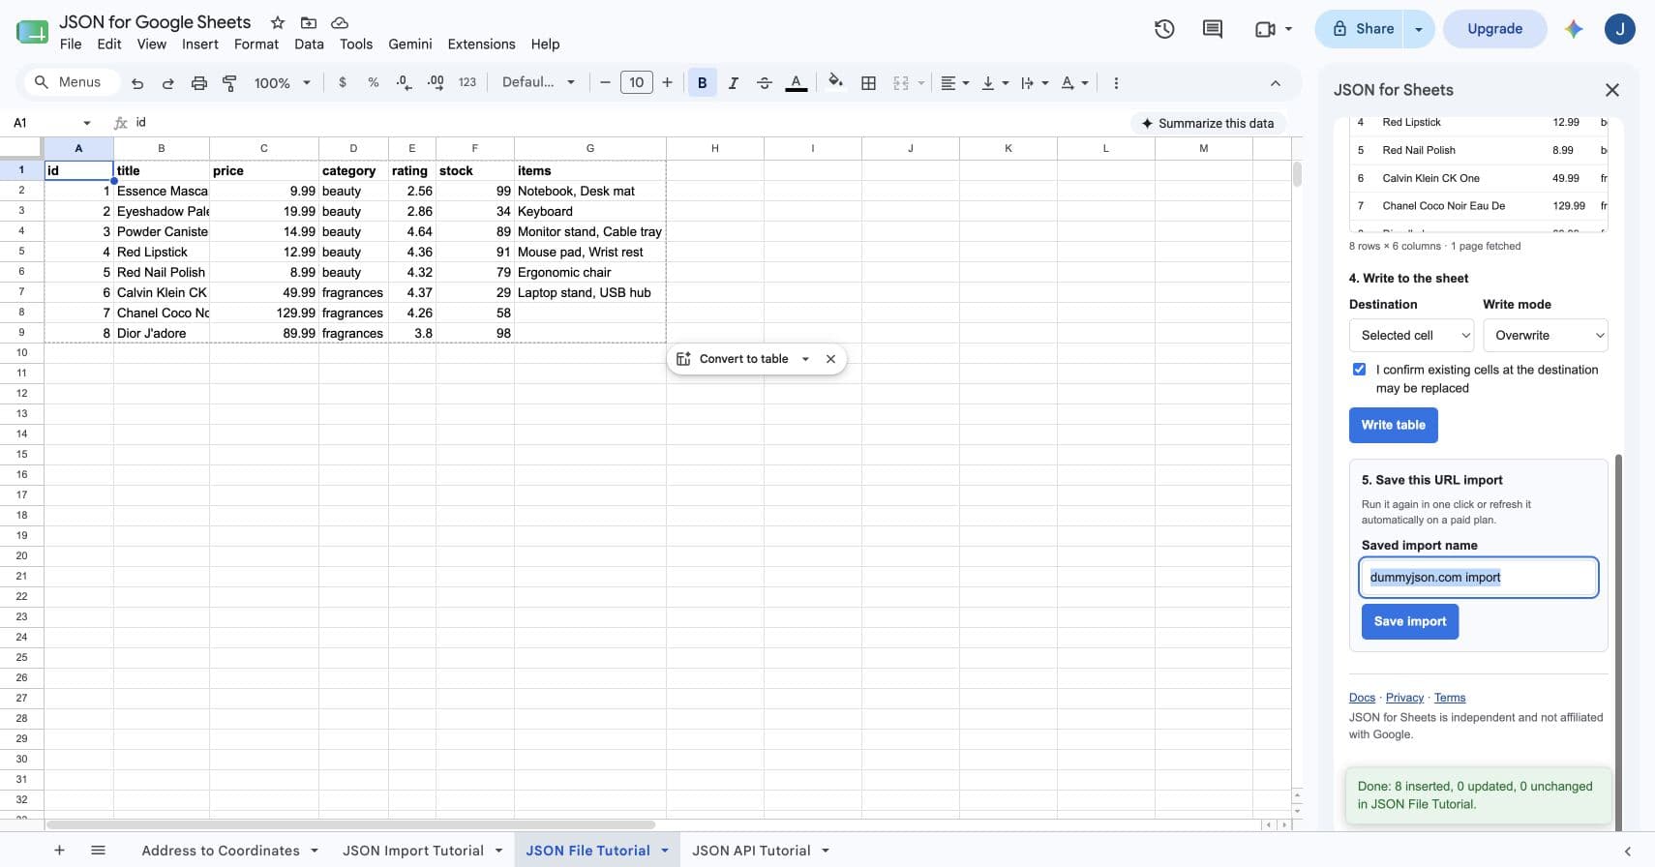Click the merge cells icon
Viewport: 1655px width, 867px height.
coord(901,83)
